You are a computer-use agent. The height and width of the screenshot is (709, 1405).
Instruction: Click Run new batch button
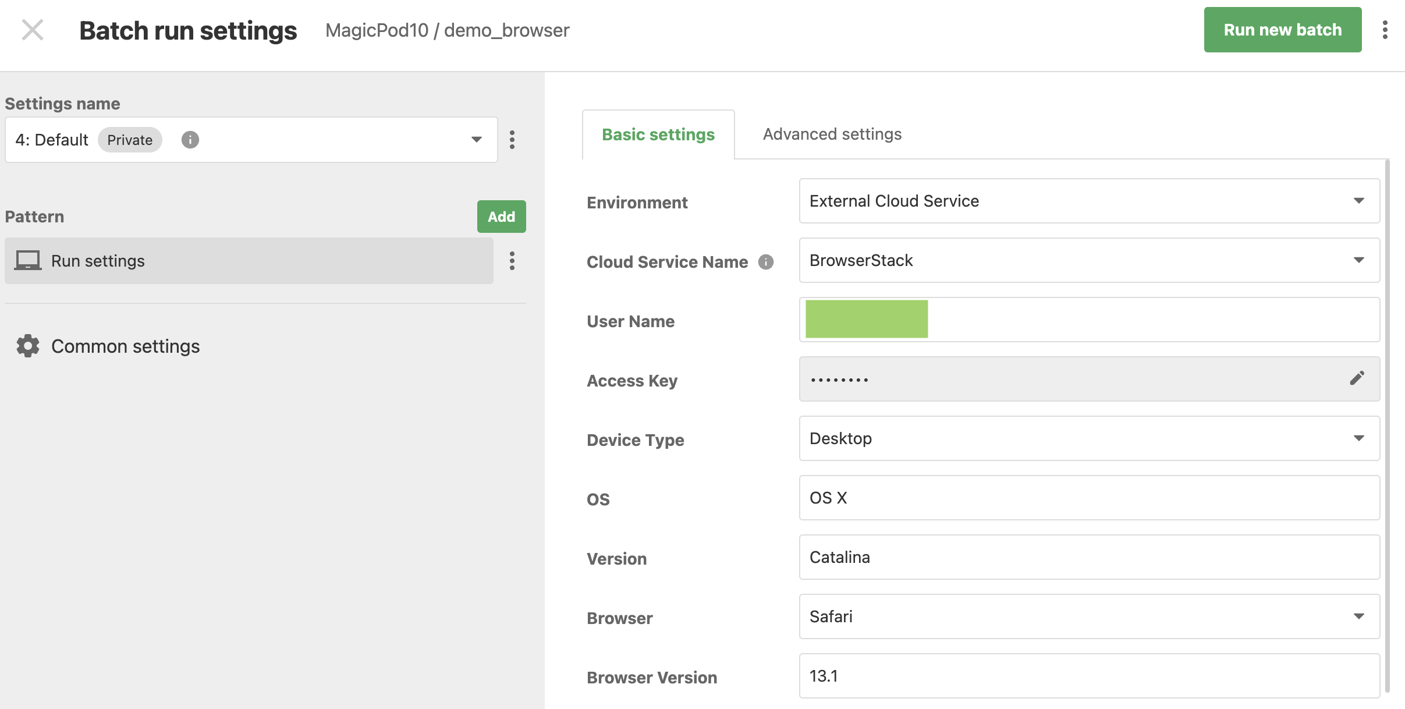tap(1283, 30)
